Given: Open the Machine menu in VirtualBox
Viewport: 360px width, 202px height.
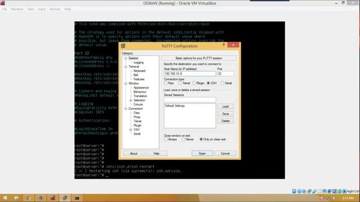Looking at the screenshot, I should pos(17,9).
